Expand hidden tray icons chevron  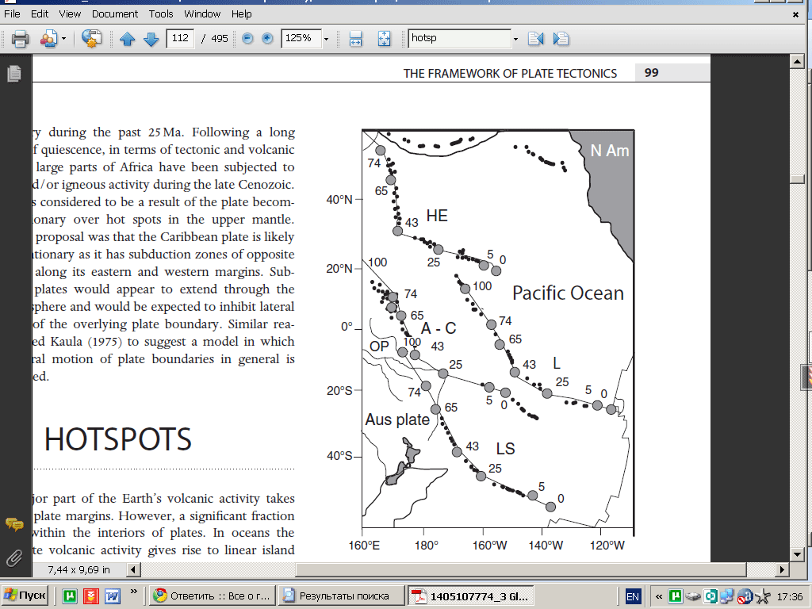coord(659,596)
